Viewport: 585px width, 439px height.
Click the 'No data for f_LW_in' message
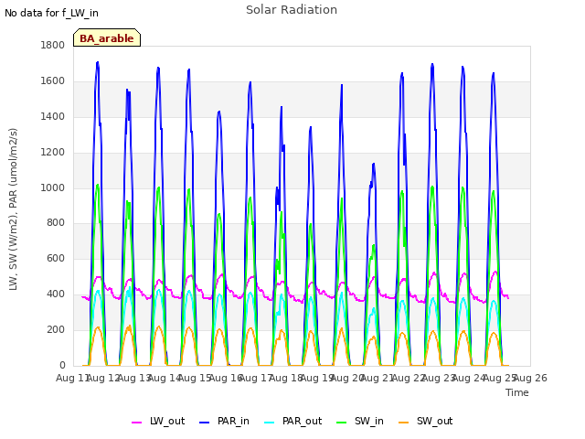(51, 13)
